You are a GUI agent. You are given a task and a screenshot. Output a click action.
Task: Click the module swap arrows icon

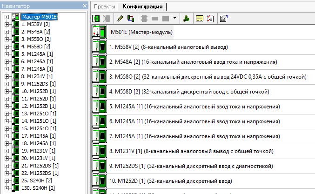point(131,19)
